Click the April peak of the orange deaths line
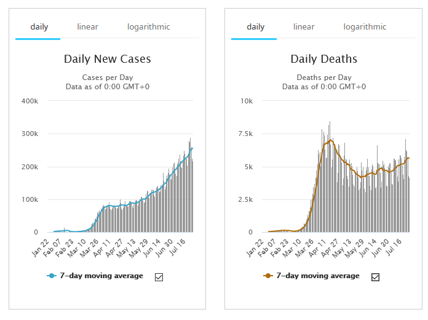 click(330, 140)
